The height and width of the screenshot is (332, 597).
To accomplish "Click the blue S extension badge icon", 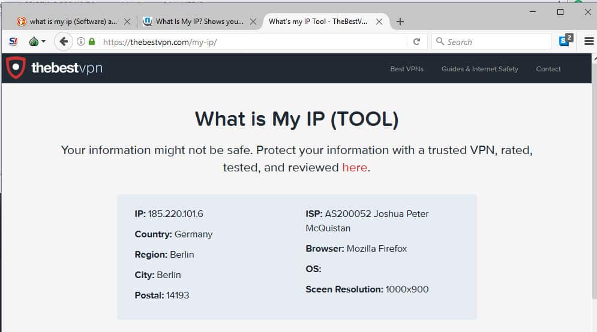I will (566, 40).
